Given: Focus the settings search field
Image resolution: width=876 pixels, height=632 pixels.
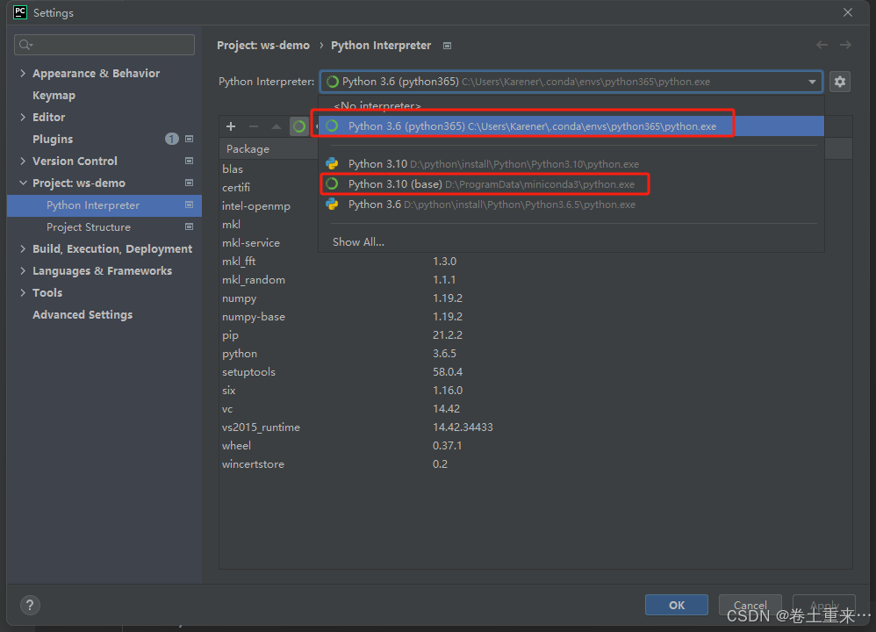Looking at the screenshot, I should 104,45.
